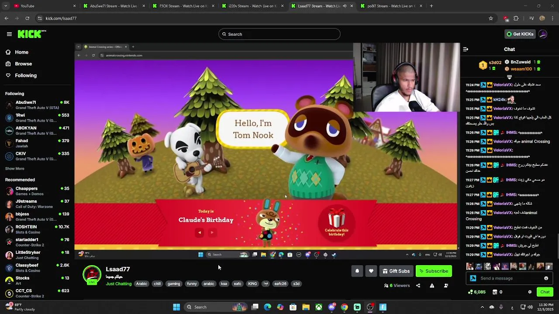Image resolution: width=559 pixels, height=314 pixels.
Task: Switch to the YouTube browser tab
Action: [x=44, y=6]
